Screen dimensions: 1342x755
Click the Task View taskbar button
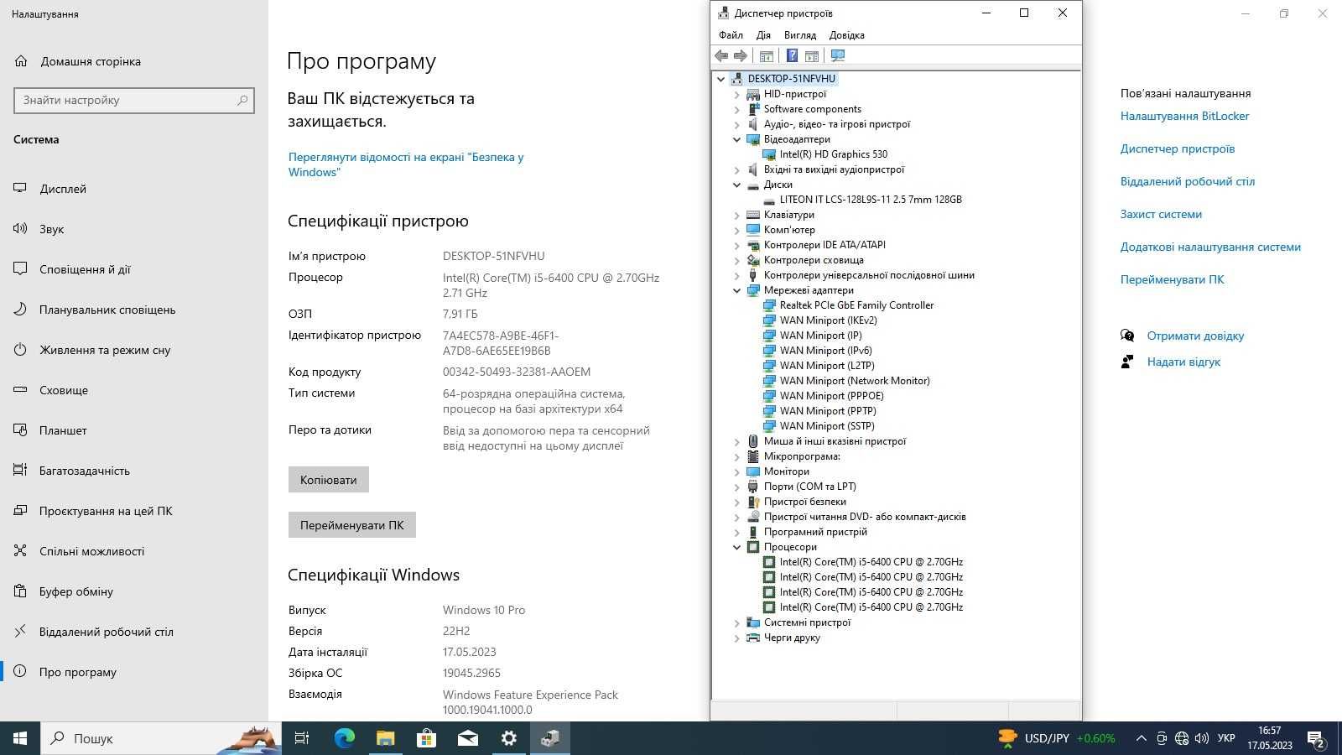(303, 738)
